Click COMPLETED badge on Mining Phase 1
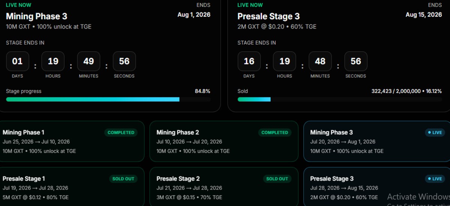 121,133
